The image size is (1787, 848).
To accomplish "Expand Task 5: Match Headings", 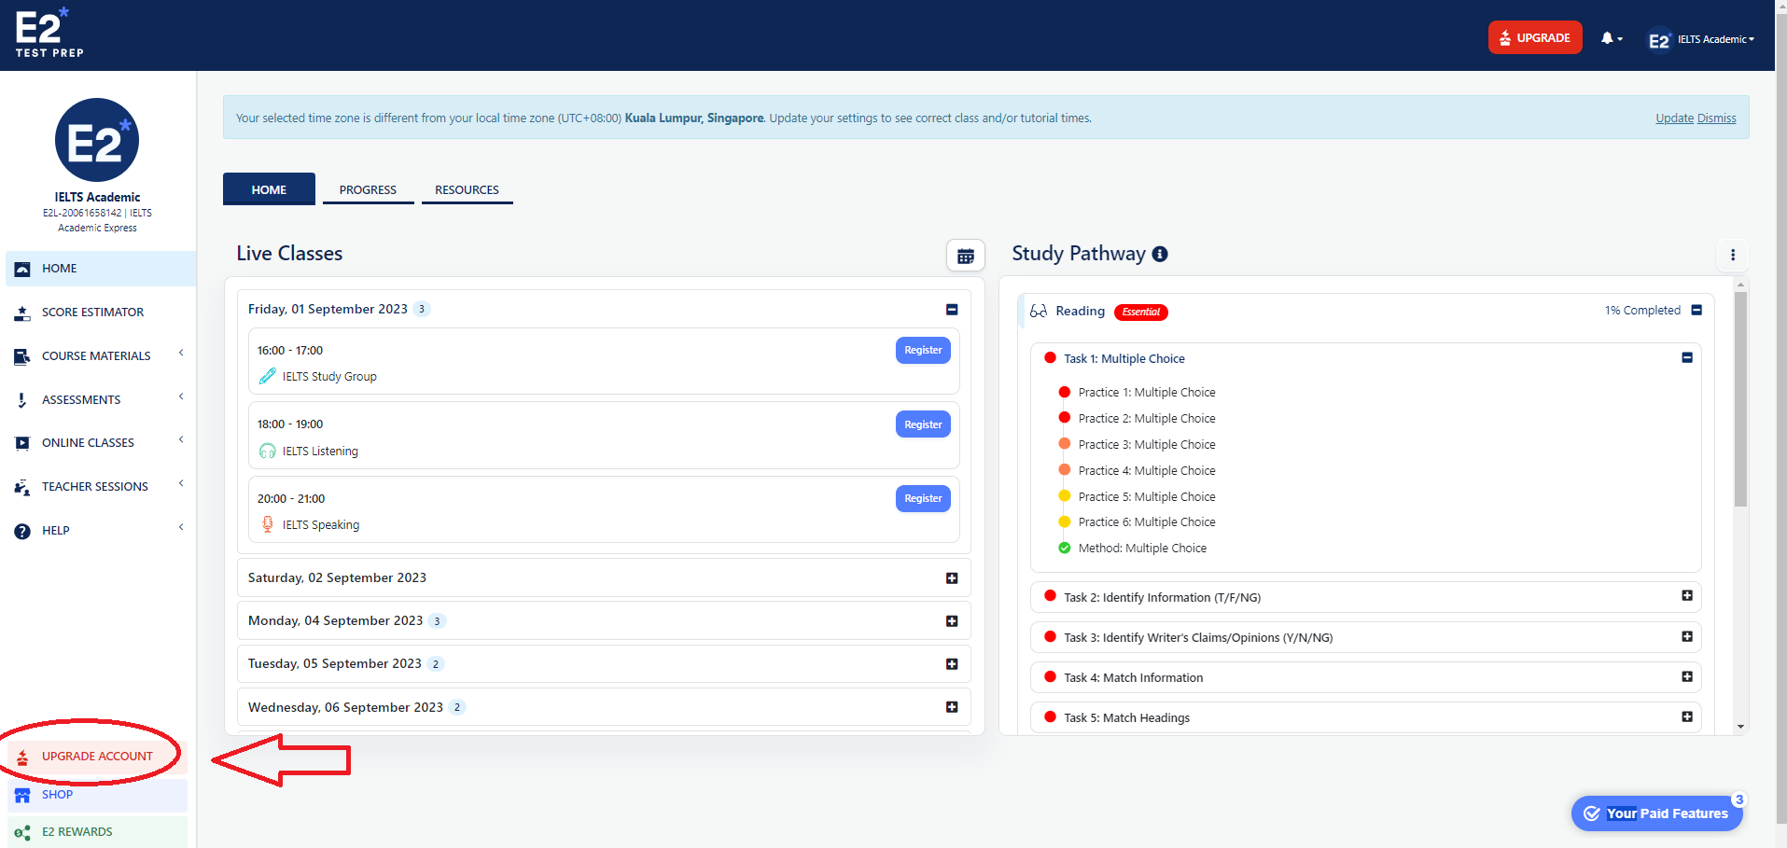I will [1687, 716].
